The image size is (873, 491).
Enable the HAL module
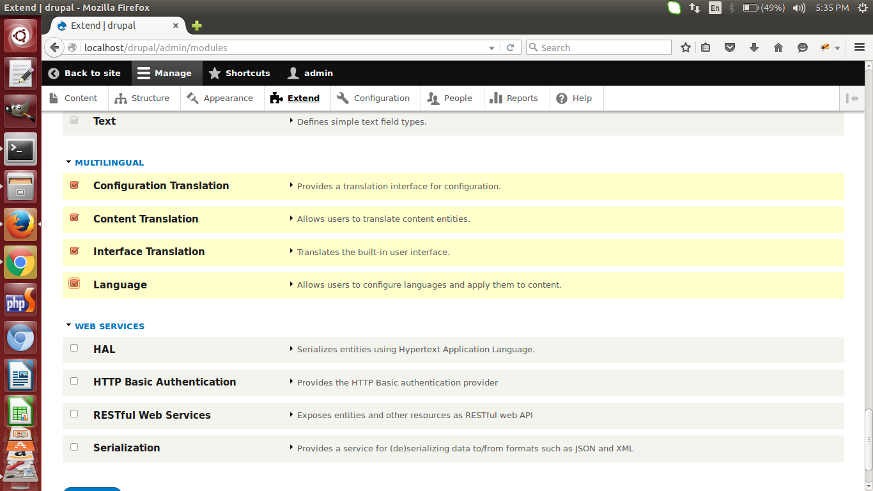point(73,348)
